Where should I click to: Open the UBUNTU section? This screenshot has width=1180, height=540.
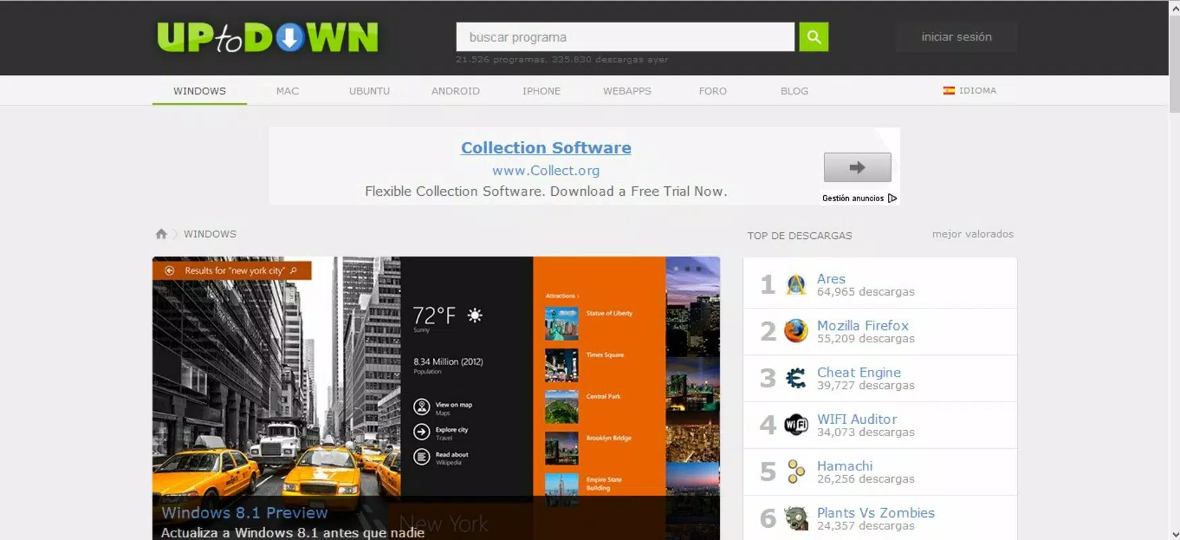tap(369, 91)
